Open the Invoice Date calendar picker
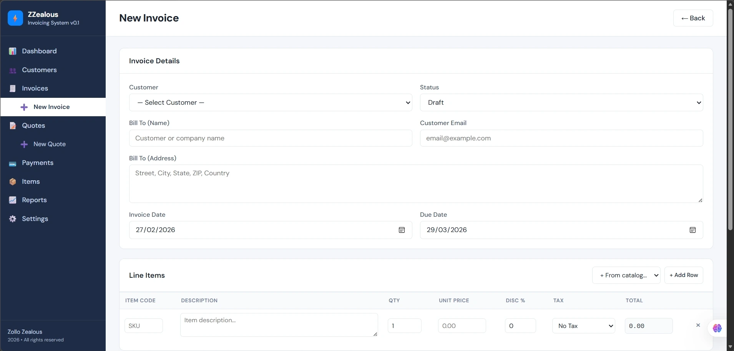 click(402, 230)
